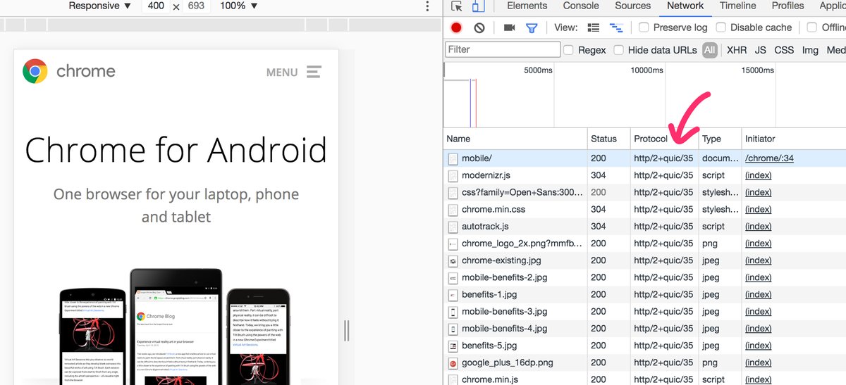Filter requests by Img
Viewport: 846px width, 385px height.
click(x=810, y=50)
